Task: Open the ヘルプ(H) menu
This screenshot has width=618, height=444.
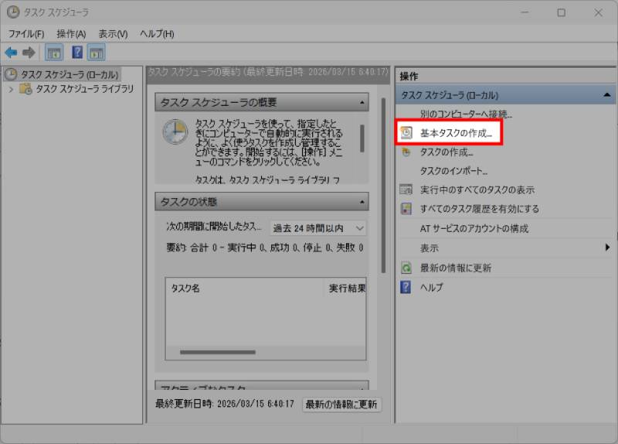Action: pyautogui.click(x=158, y=34)
